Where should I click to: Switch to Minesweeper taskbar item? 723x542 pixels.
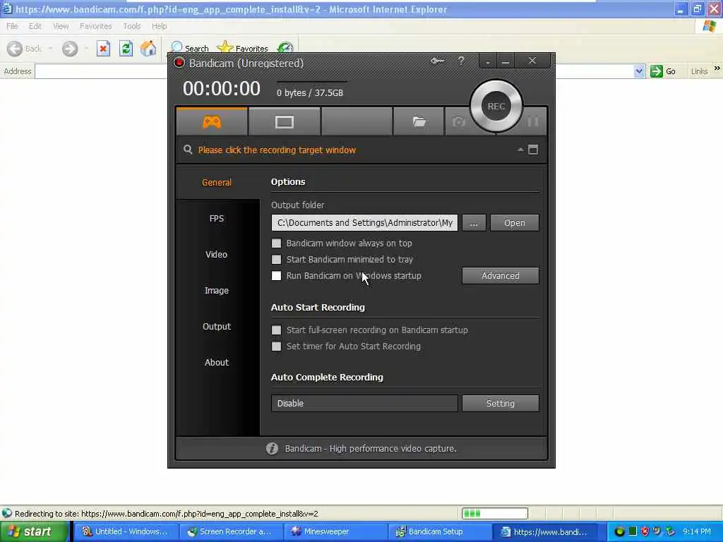(x=335, y=531)
